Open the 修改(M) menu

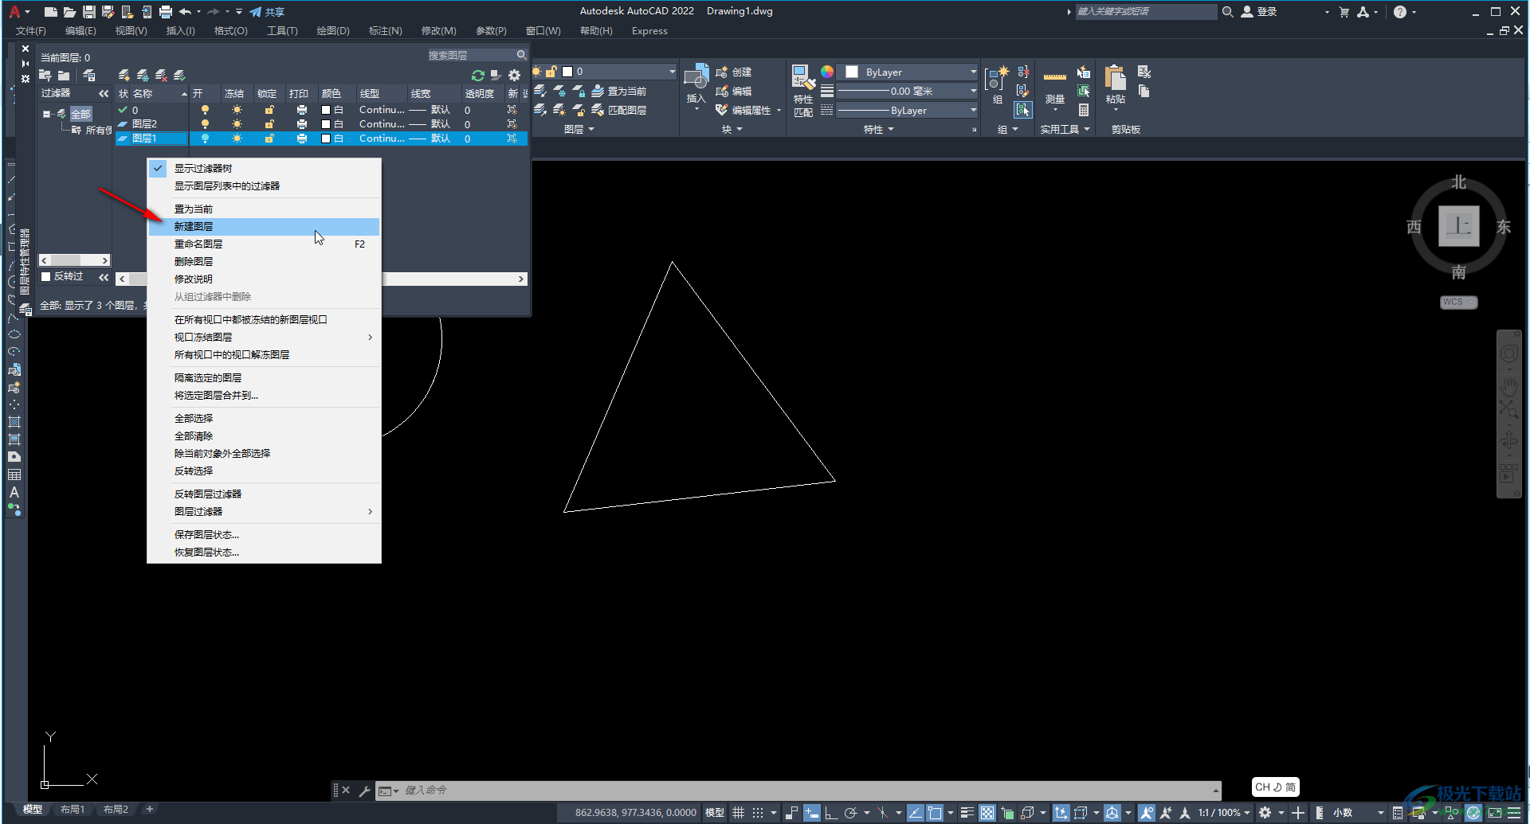click(x=438, y=31)
